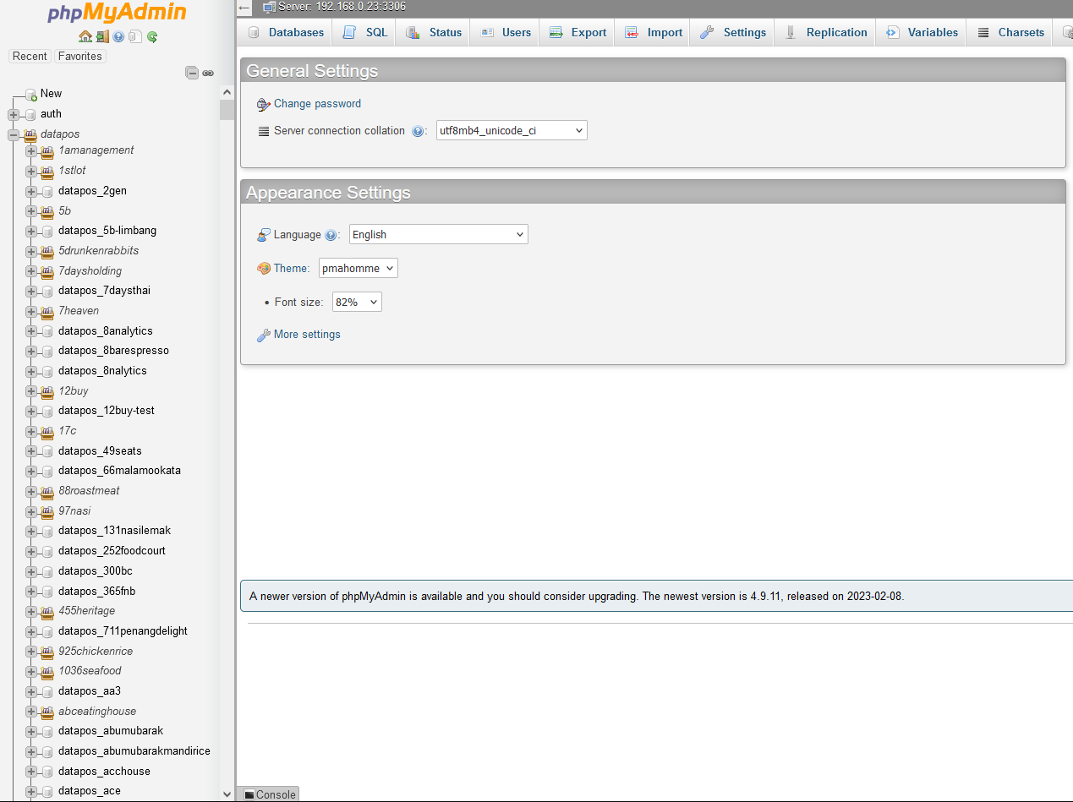Expand the 925chickenrice node

coord(31,652)
